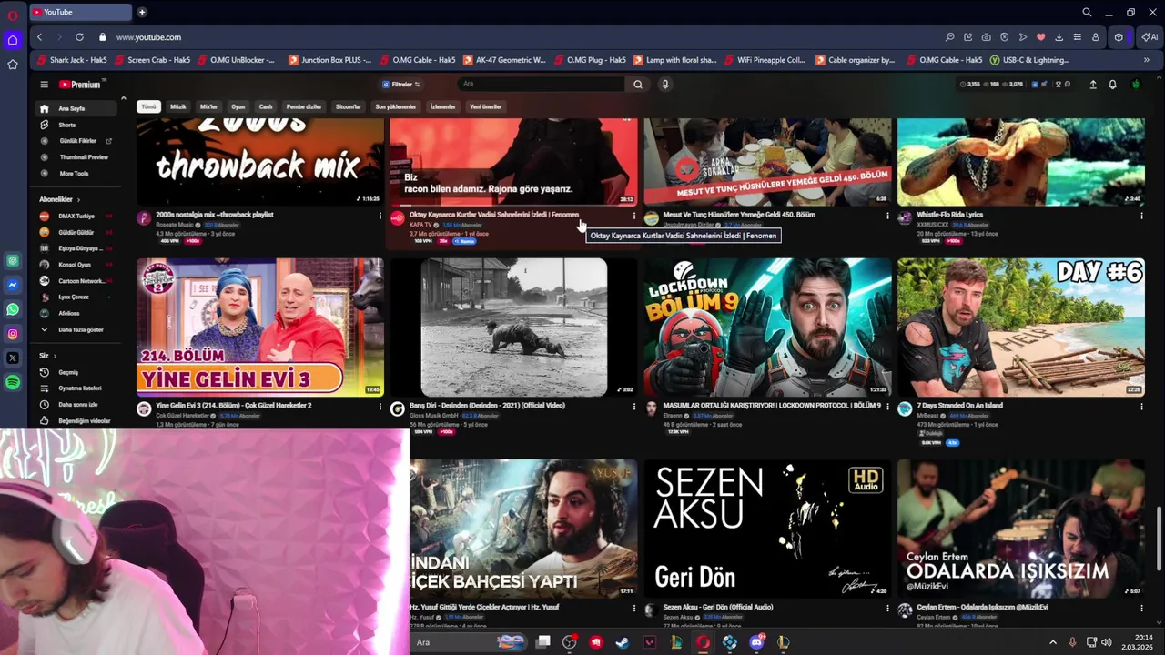The image size is (1165, 655).
Task: Open Instagram in Opera sidebar
Action: (13, 334)
